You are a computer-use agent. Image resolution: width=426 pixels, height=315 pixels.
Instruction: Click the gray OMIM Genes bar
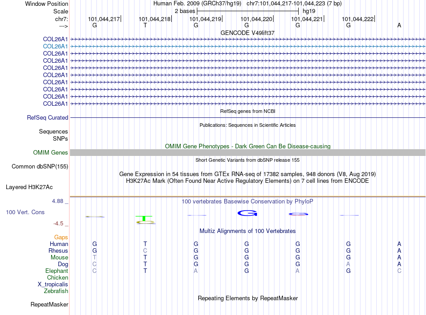(x=248, y=153)
